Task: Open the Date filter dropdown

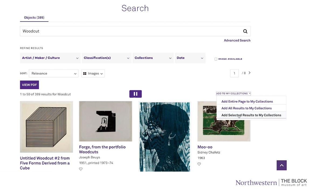Action: point(190,58)
